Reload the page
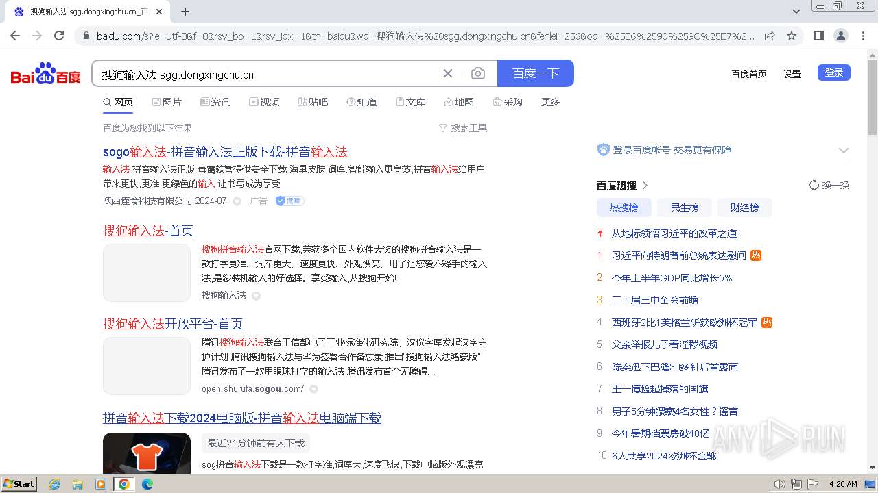The image size is (878, 493). coord(59,36)
